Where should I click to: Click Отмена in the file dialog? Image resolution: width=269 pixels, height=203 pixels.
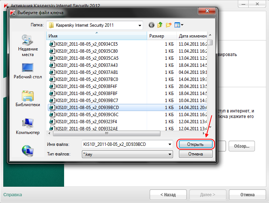click(195, 154)
